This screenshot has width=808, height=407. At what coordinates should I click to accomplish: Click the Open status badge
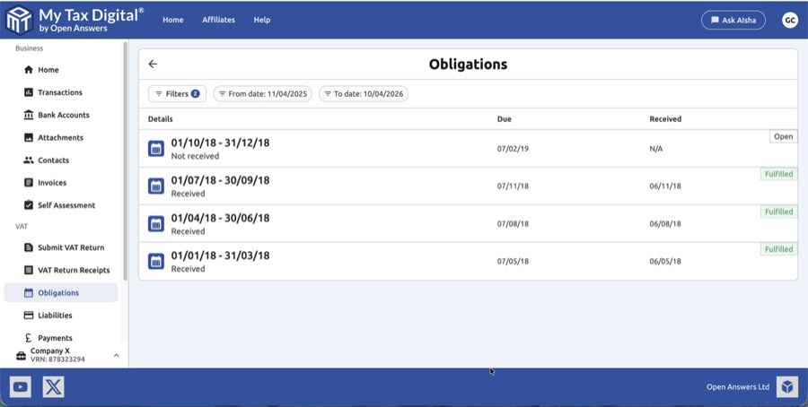click(783, 136)
